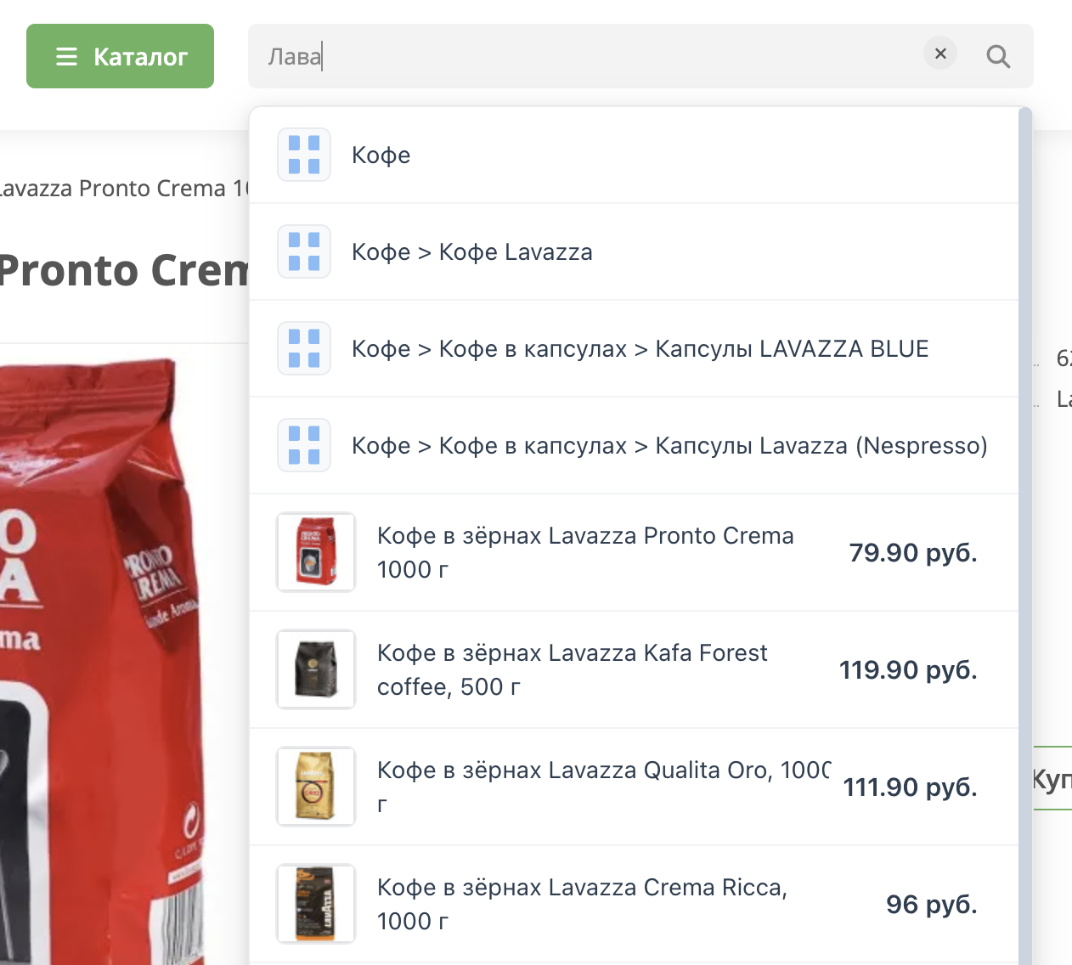Click the hamburger icon in Каталог button
The height and width of the screenshot is (965, 1072).
coord(66,57)
